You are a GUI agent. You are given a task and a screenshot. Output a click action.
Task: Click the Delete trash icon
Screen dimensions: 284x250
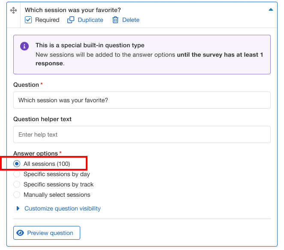[x=115, y=20]
